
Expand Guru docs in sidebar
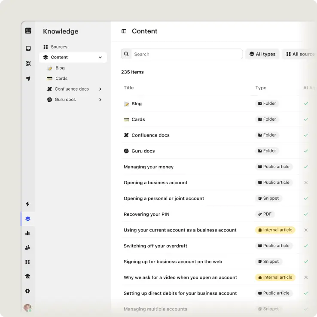coord(101,100)
